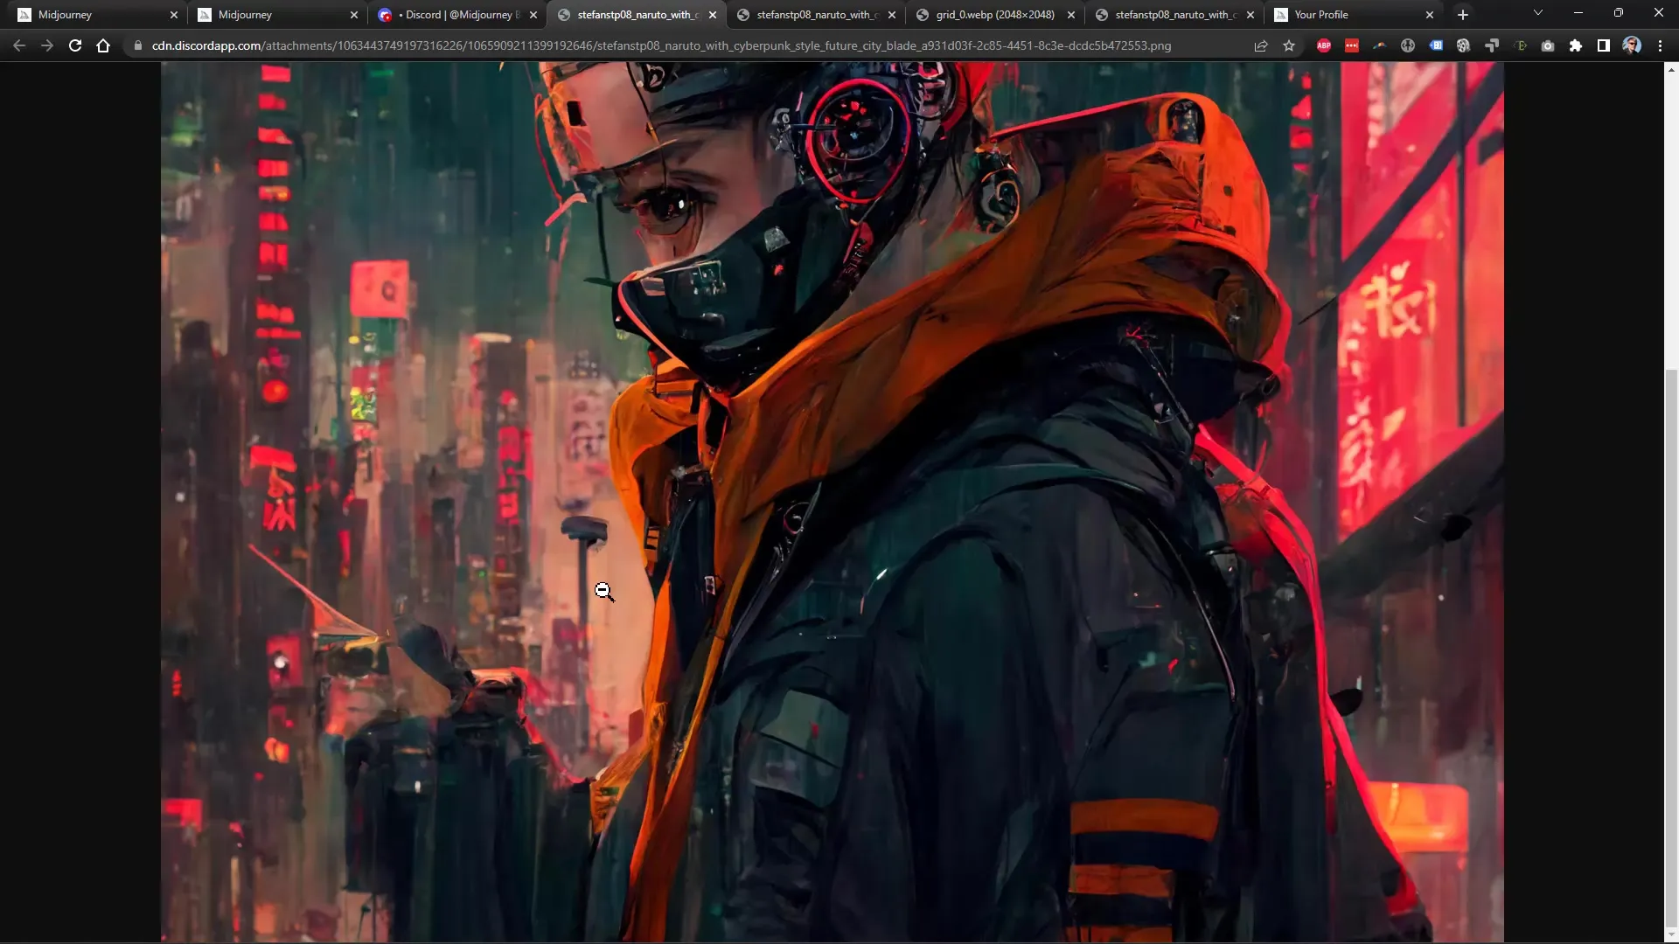
Task: Switch to the Your Profile tab
Action: coord(1354,15)
